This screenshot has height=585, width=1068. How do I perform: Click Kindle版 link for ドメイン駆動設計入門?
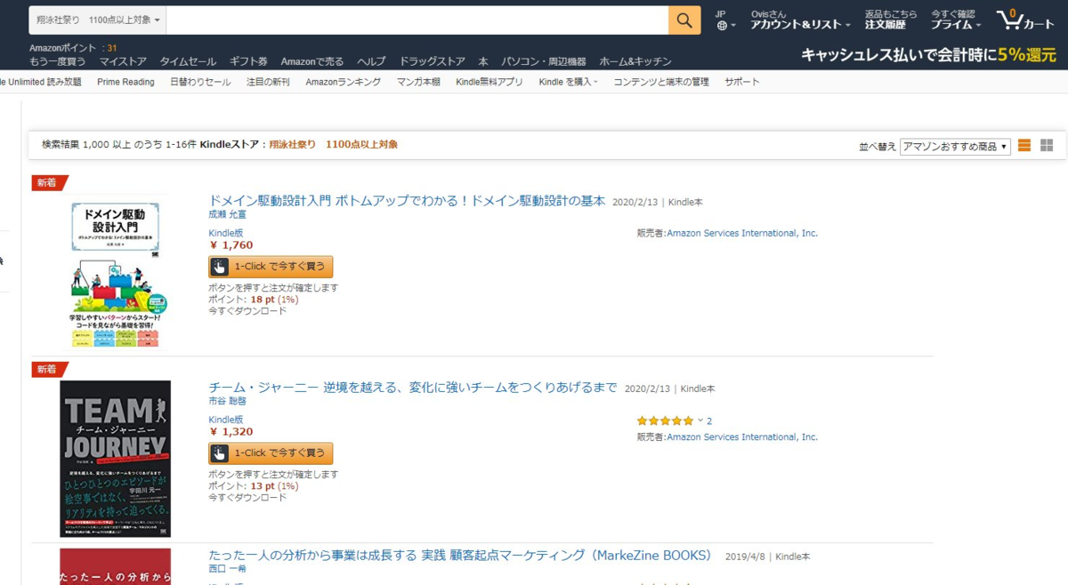[x=226, y=233]
